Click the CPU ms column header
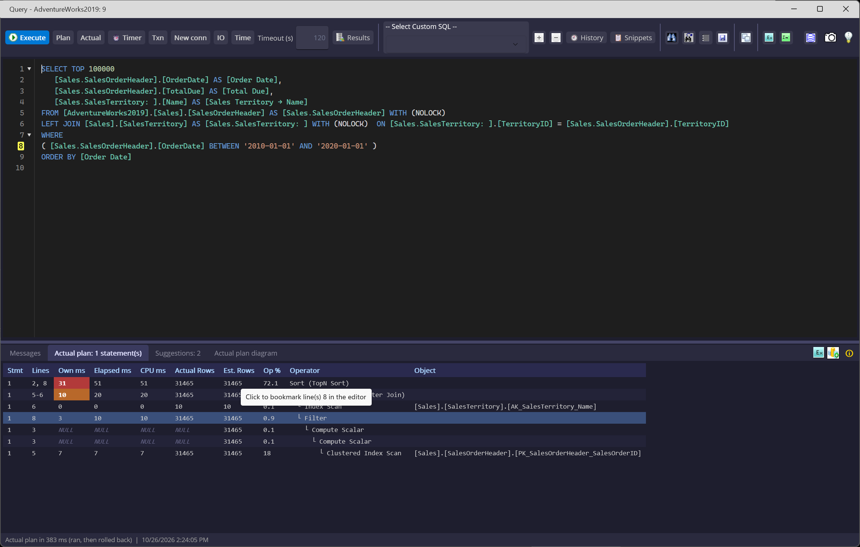The image size is (860, 547). (x=153, y=370)
